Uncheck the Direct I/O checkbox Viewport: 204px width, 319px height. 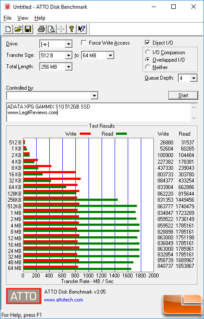pyautogui.click(x=147, y=43)
